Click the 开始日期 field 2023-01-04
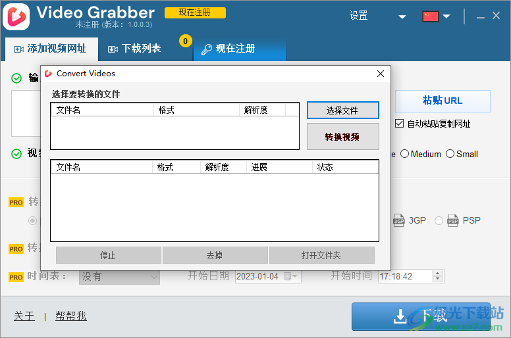 pos(268,277)
